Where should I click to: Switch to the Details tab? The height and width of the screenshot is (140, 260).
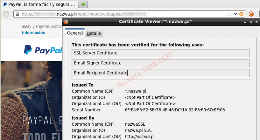(x=94, y=33)
